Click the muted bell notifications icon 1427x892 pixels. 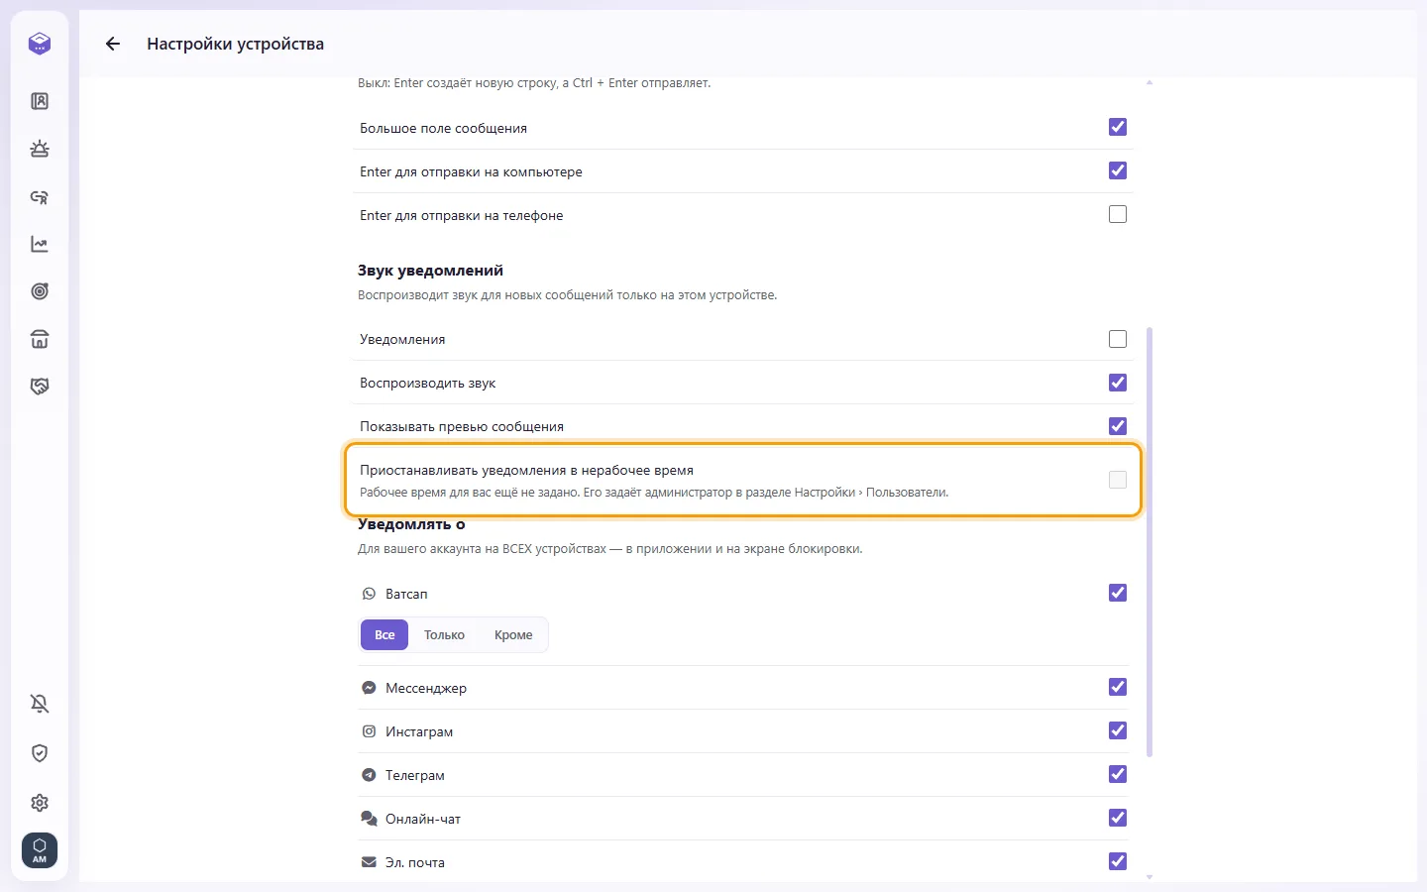(x=40, y=704)
